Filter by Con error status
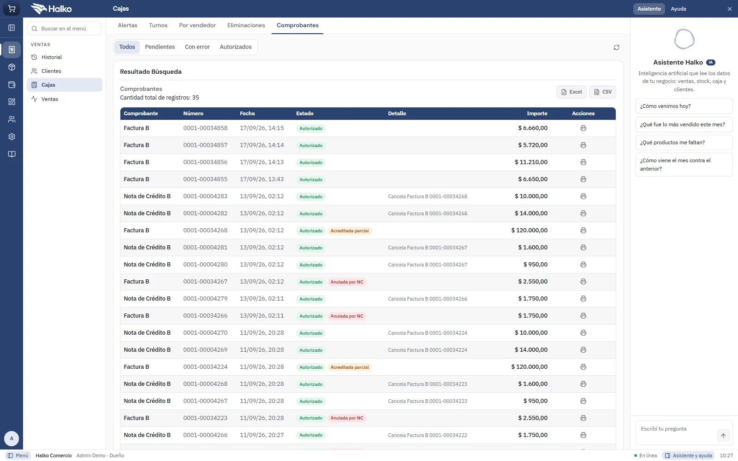This screenshot has width=738, height=461. point(197,47)
